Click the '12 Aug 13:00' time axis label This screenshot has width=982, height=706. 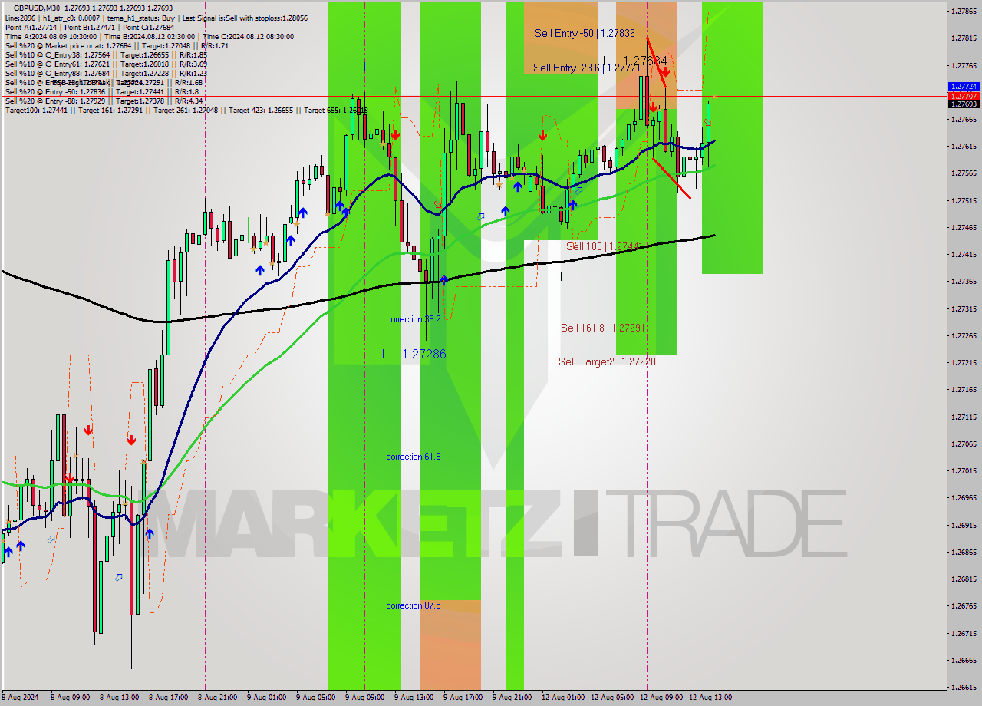[x=710, y=698]
